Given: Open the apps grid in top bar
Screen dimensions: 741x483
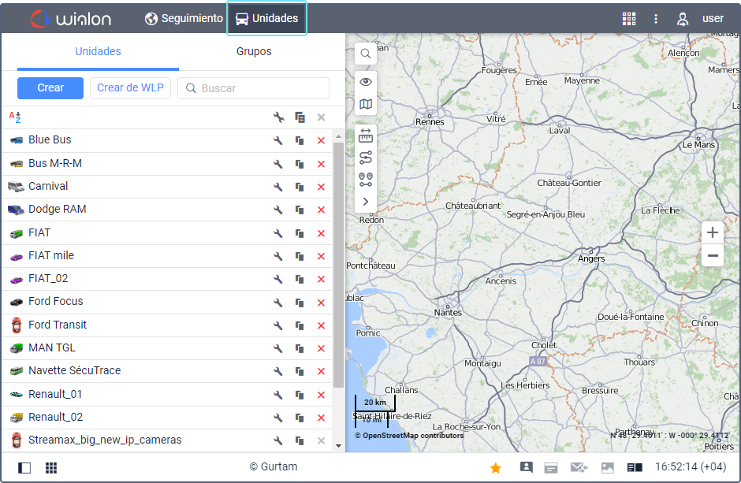Looking at the screenshot, I should click(x=629, y=18).
